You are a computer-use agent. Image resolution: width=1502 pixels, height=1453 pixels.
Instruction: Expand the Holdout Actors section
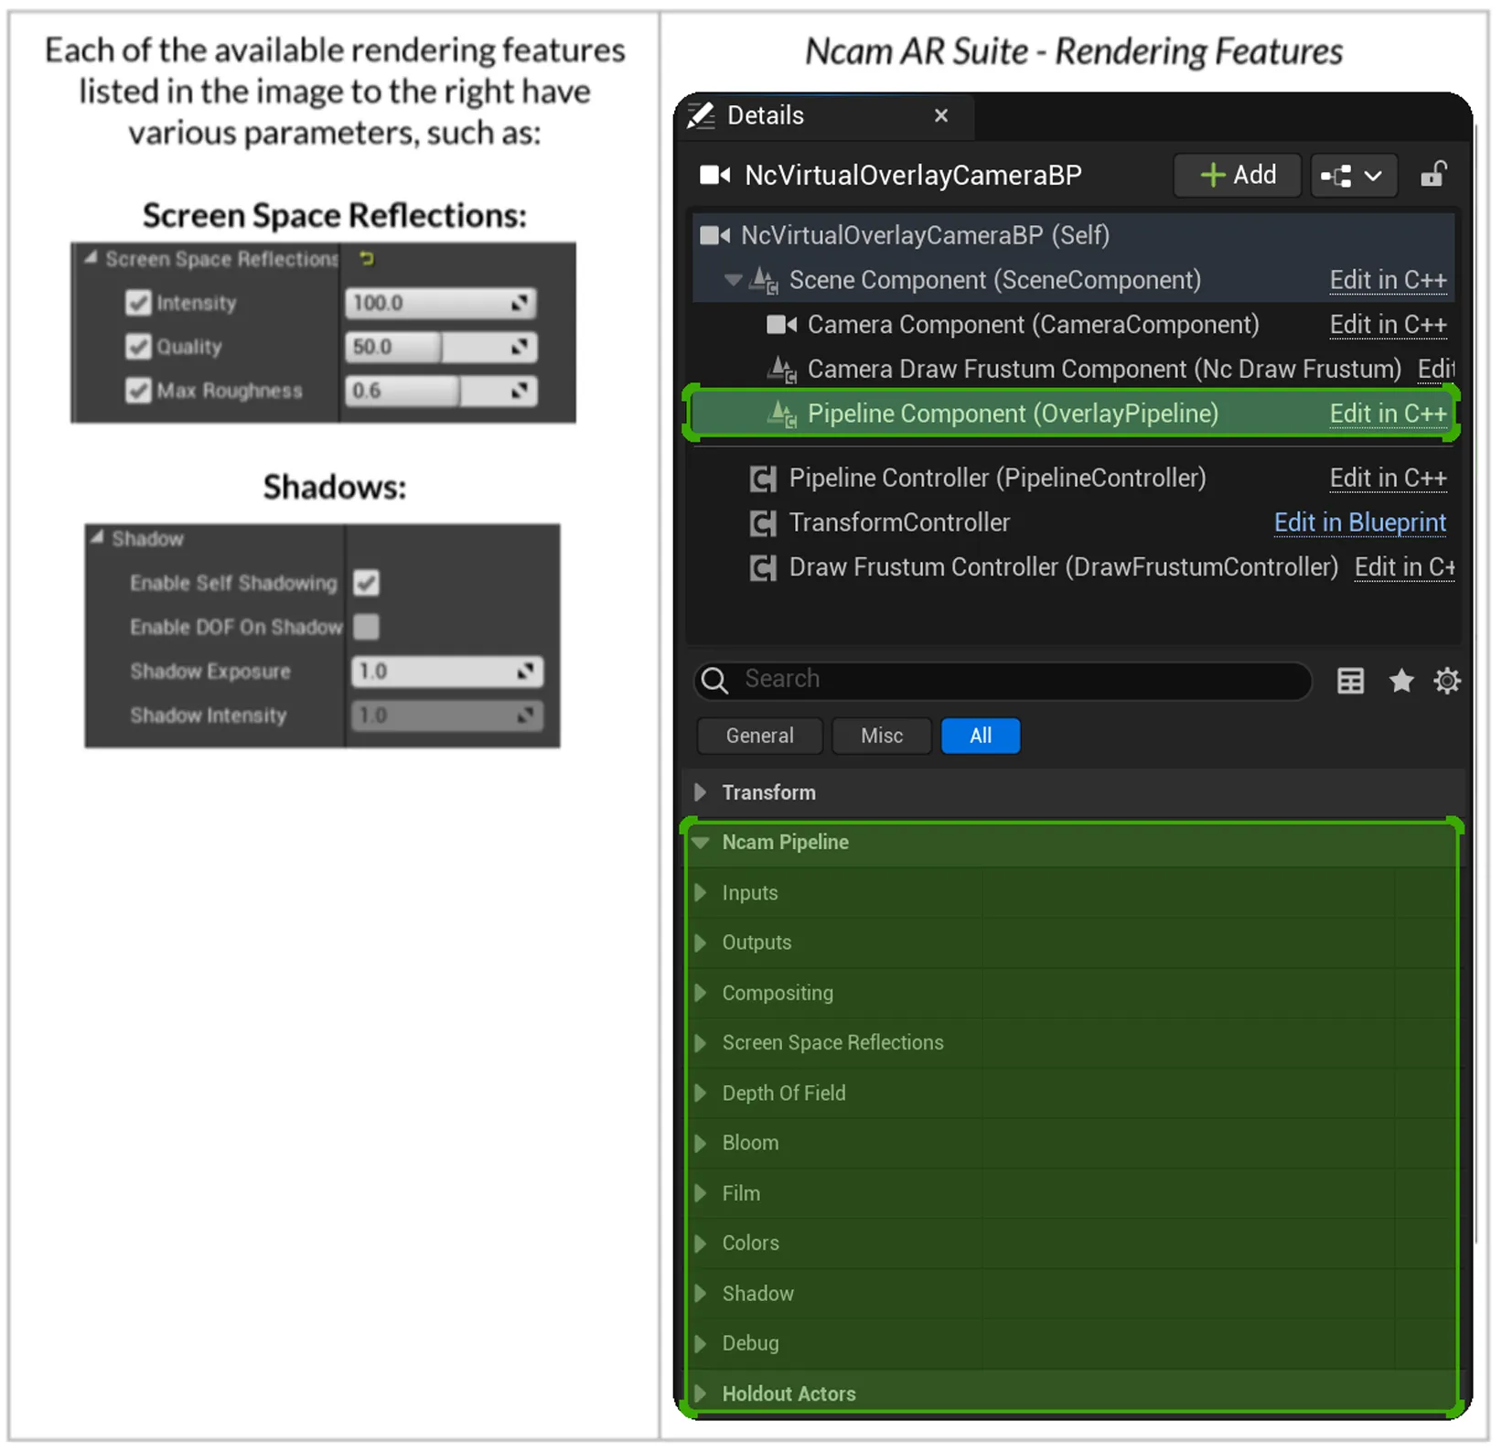pos(701,1394)
